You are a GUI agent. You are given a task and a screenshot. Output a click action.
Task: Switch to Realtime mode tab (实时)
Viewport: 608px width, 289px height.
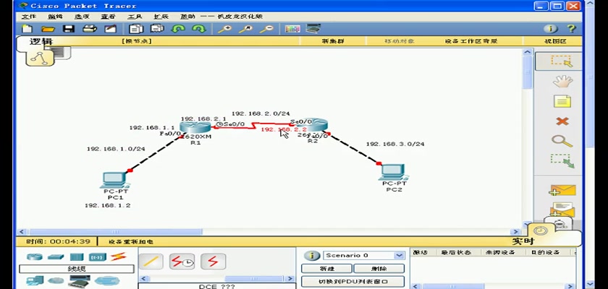[523, 241]
